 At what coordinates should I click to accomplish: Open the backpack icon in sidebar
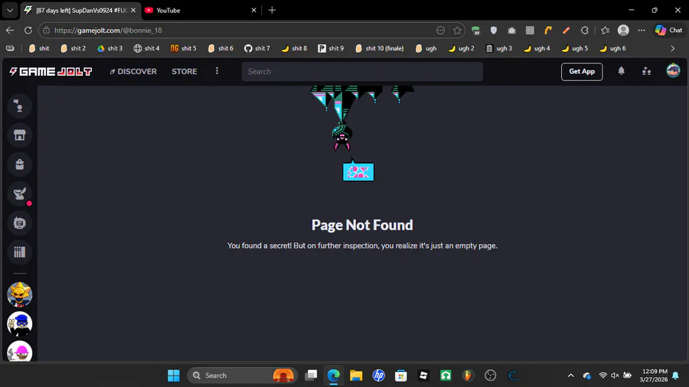coord(19,164)
